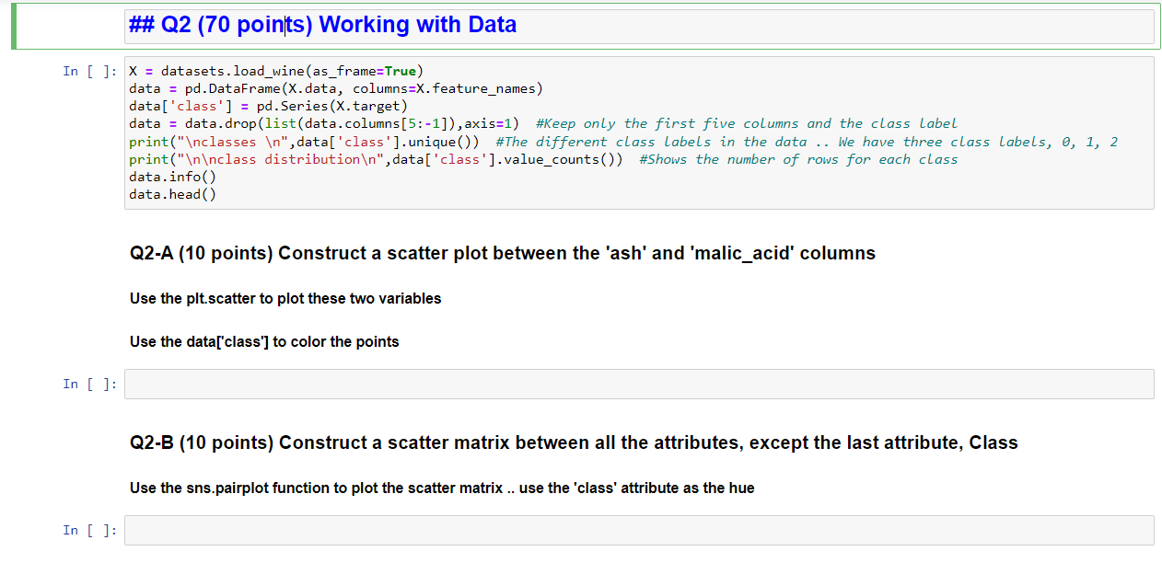
Task: Click the In prompt beside the Q2-A answer cell
Action: [88, 384]
